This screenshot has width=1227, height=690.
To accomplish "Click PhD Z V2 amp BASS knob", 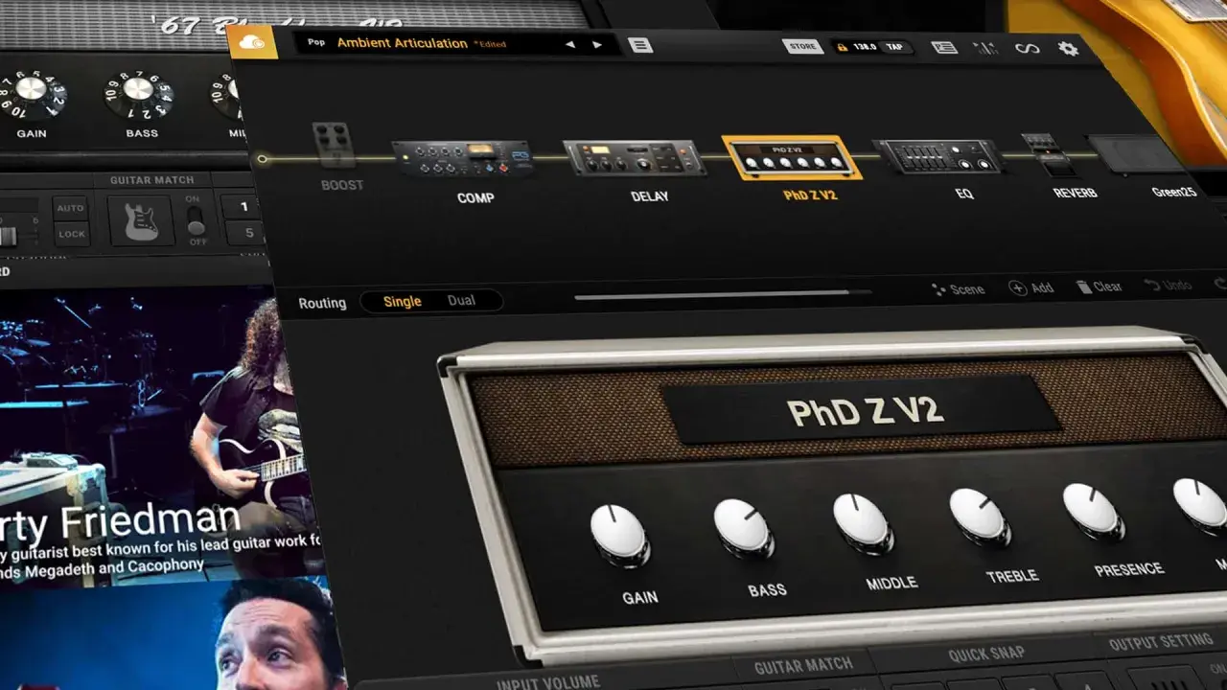I will [744, 527].
